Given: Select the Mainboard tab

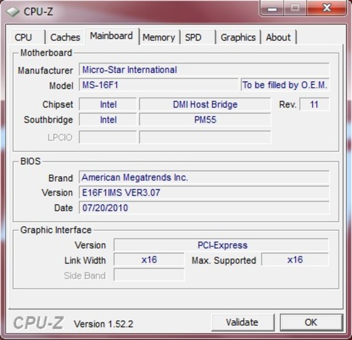Looking at the screenshot, I should coord(112,36).
